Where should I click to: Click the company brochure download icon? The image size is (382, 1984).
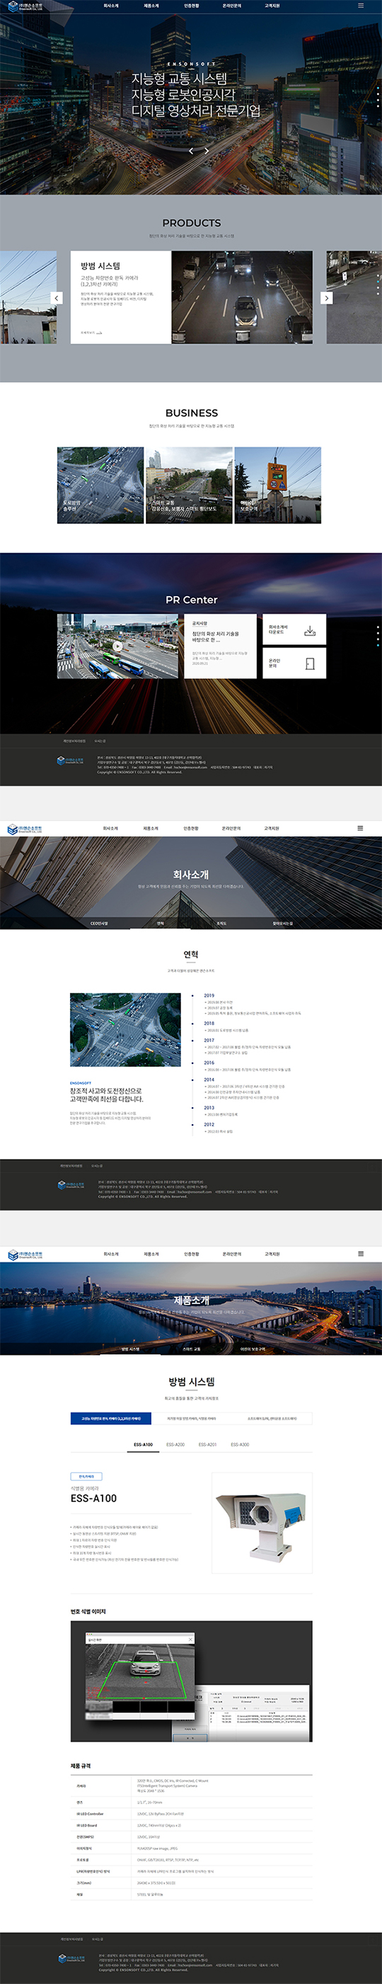pos(310,631)
